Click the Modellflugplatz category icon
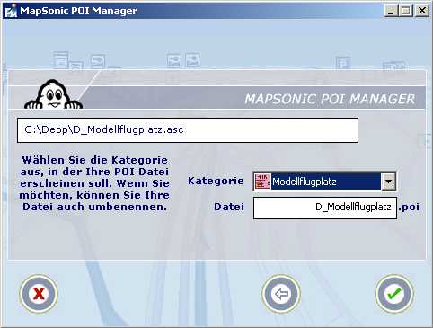Viewport: 433px width, 328px height. point(262,182)
